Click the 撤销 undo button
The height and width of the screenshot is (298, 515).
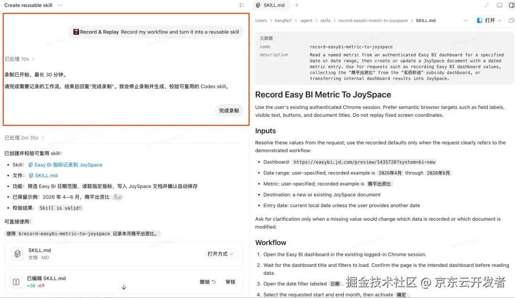click(207, 282)
